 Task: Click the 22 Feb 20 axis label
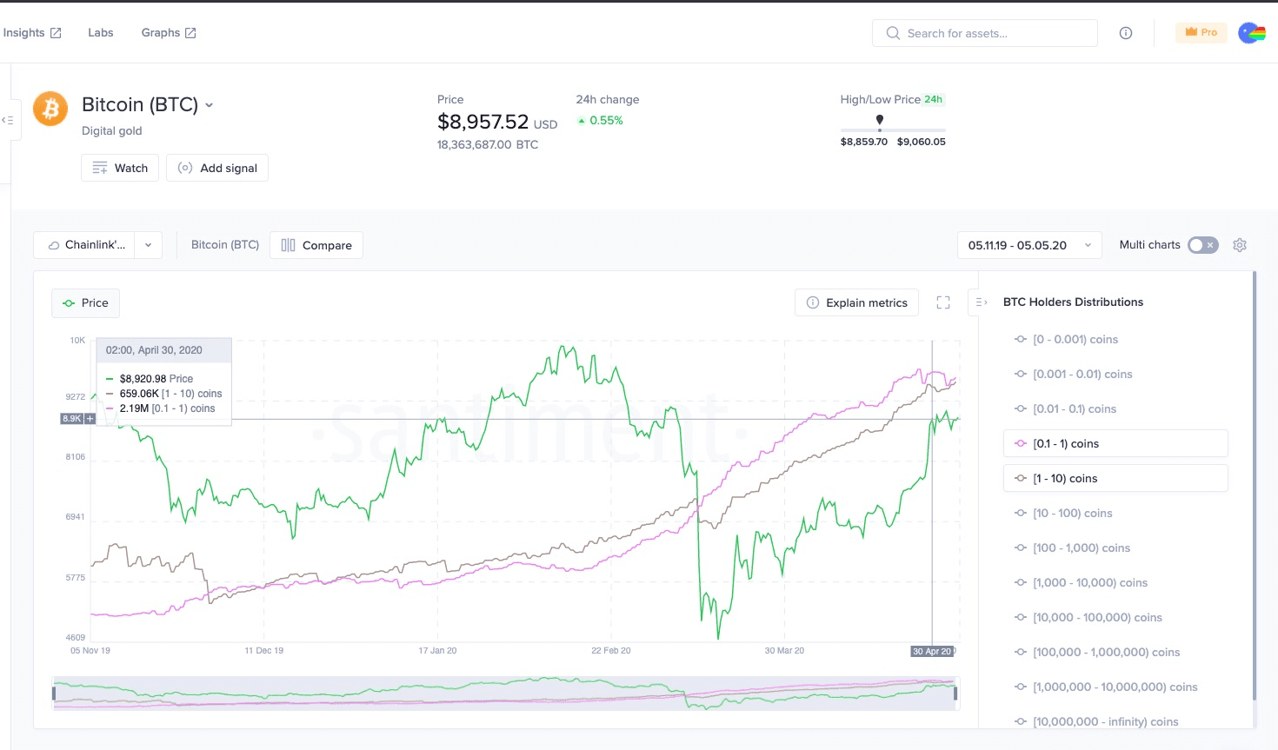[x=611, y=651]
